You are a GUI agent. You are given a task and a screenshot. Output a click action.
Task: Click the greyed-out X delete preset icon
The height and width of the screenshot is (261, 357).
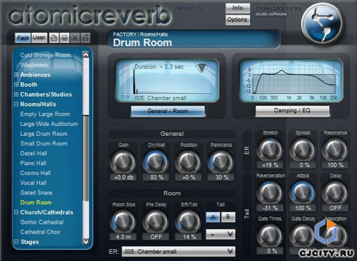tap(75, 38)
